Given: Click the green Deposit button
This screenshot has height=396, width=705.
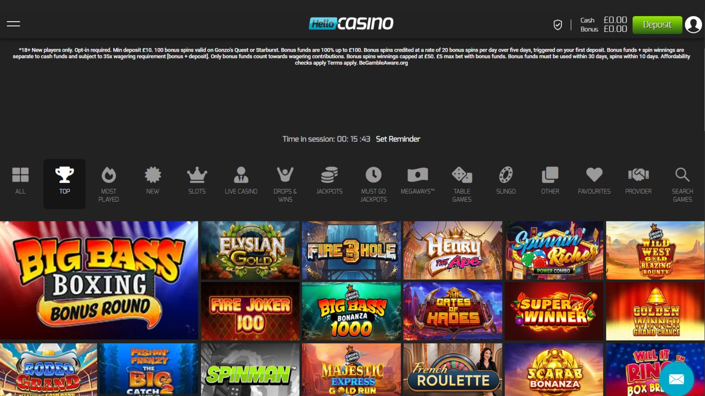Looking at the screenshot, I should click(657, 25).
